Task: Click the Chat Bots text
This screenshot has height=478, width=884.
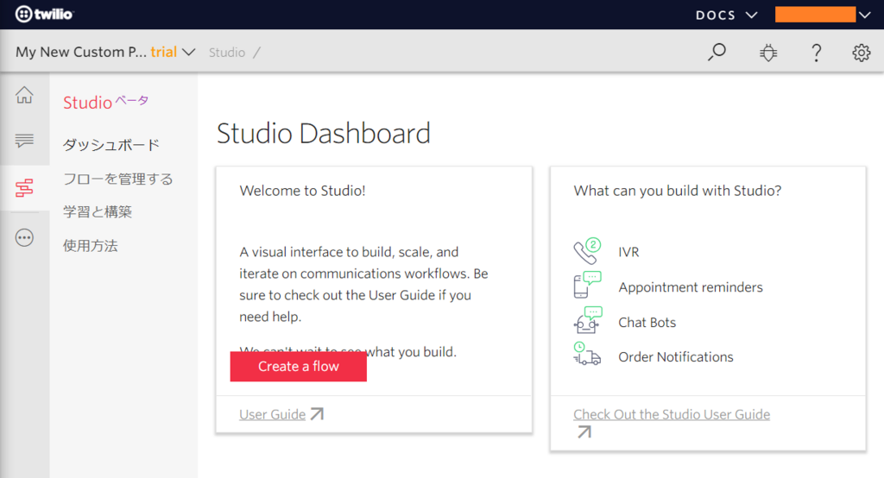Action: coord(647,323)
